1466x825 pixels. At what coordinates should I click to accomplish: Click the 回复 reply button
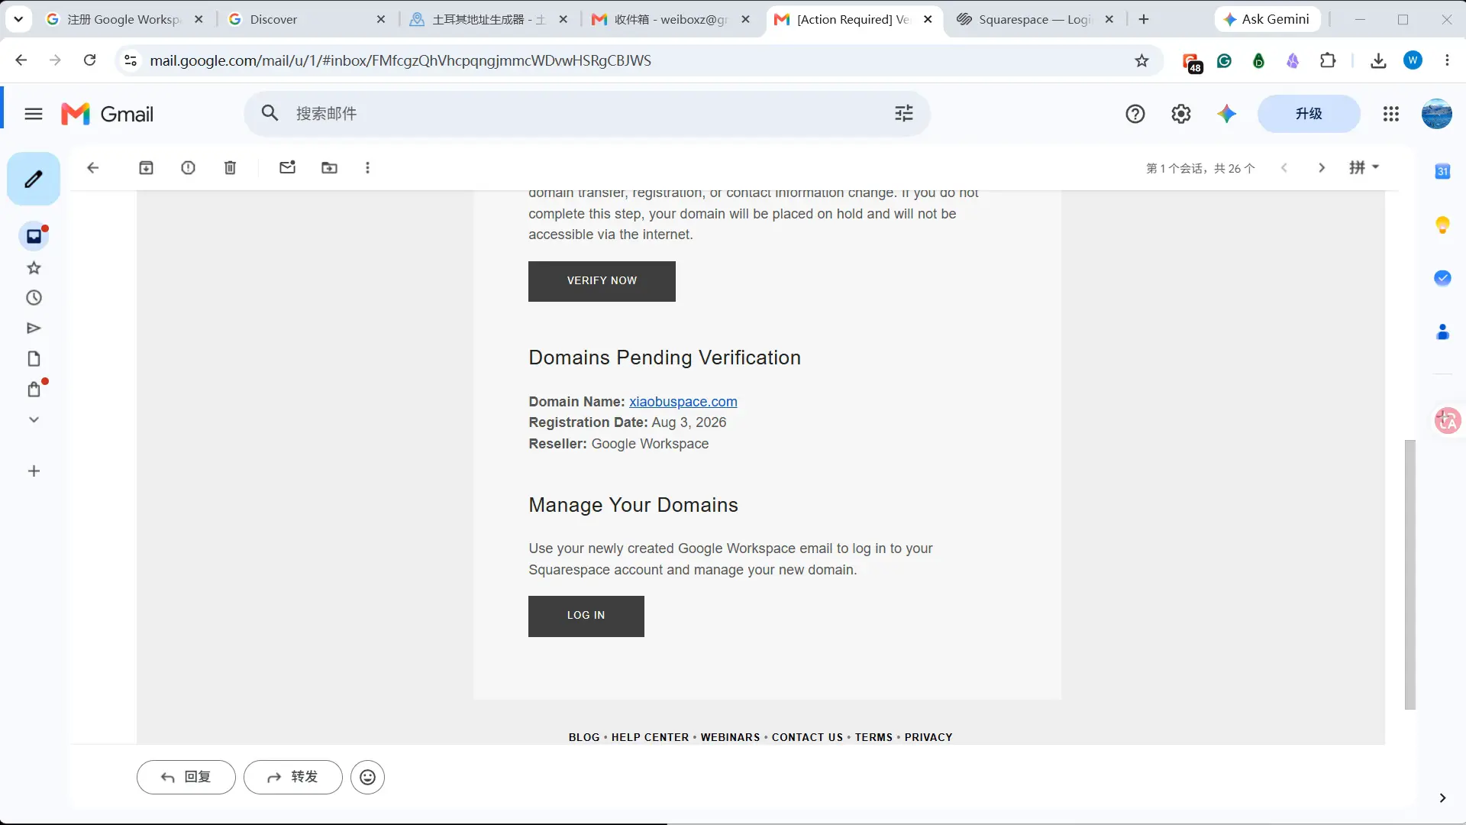186,777
